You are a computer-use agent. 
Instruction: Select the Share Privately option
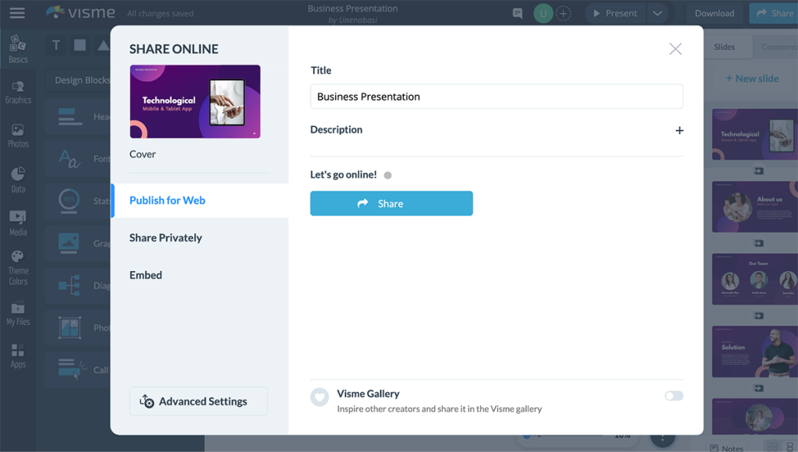165,238
